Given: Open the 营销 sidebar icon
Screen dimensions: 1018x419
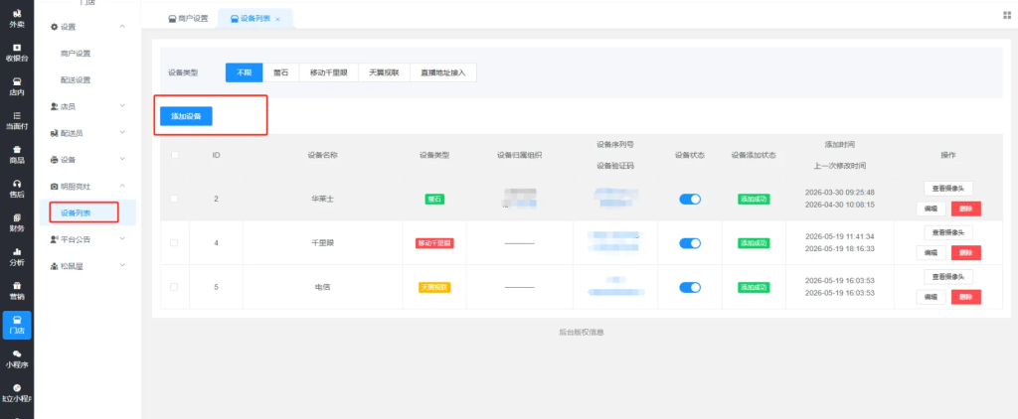Looking at the screenshot, I should tap(17, 291).
